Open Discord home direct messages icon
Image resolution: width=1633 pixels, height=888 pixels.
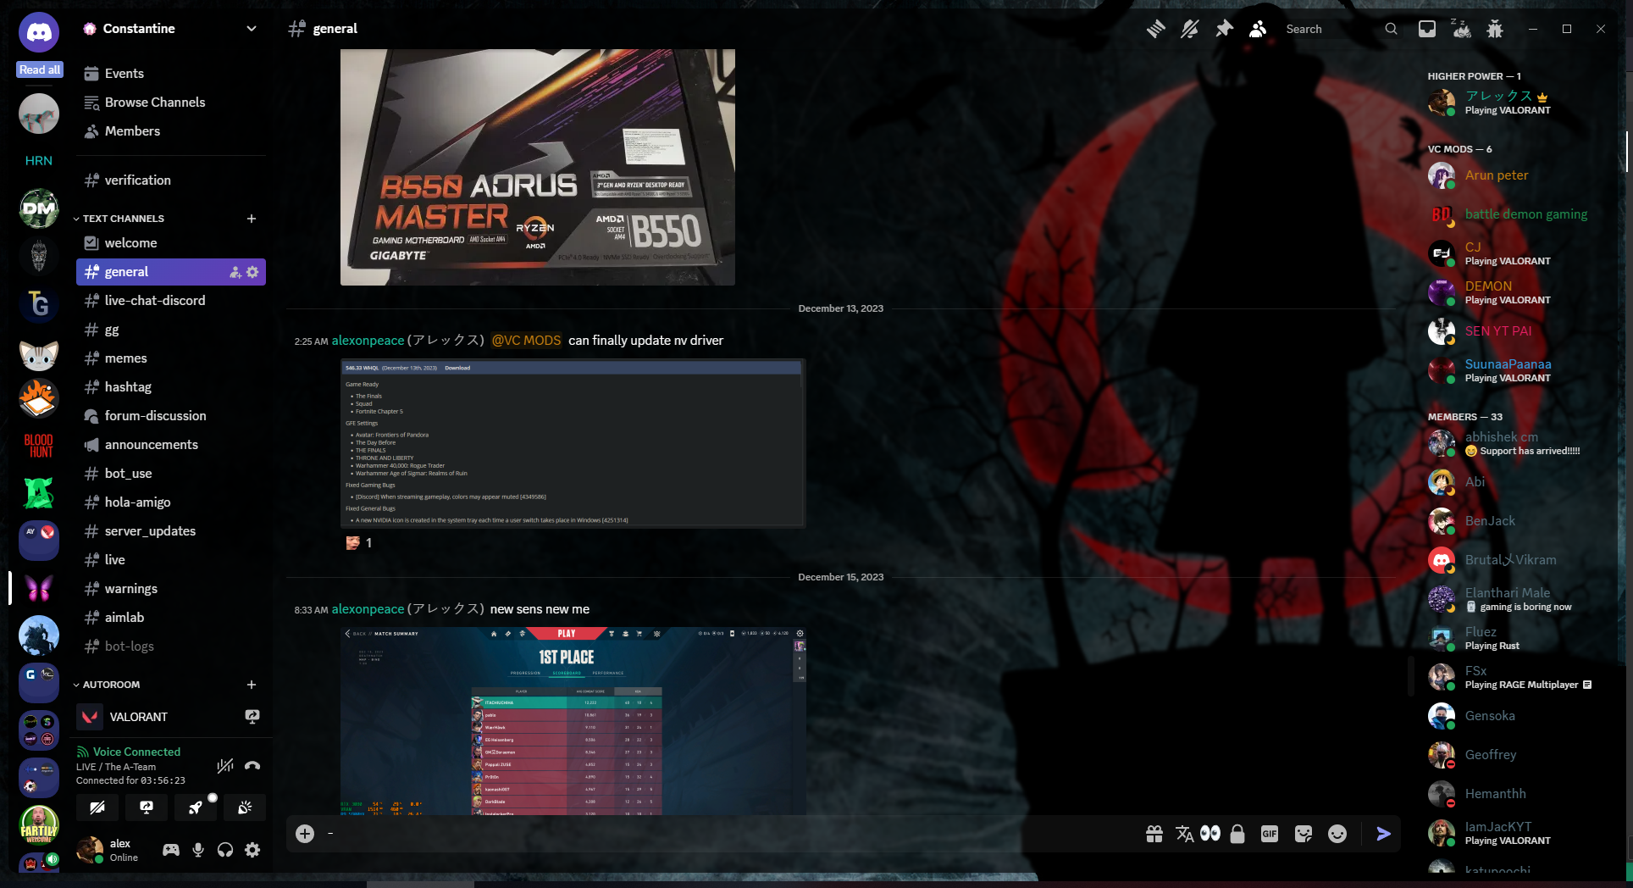(x=39, y=32)
